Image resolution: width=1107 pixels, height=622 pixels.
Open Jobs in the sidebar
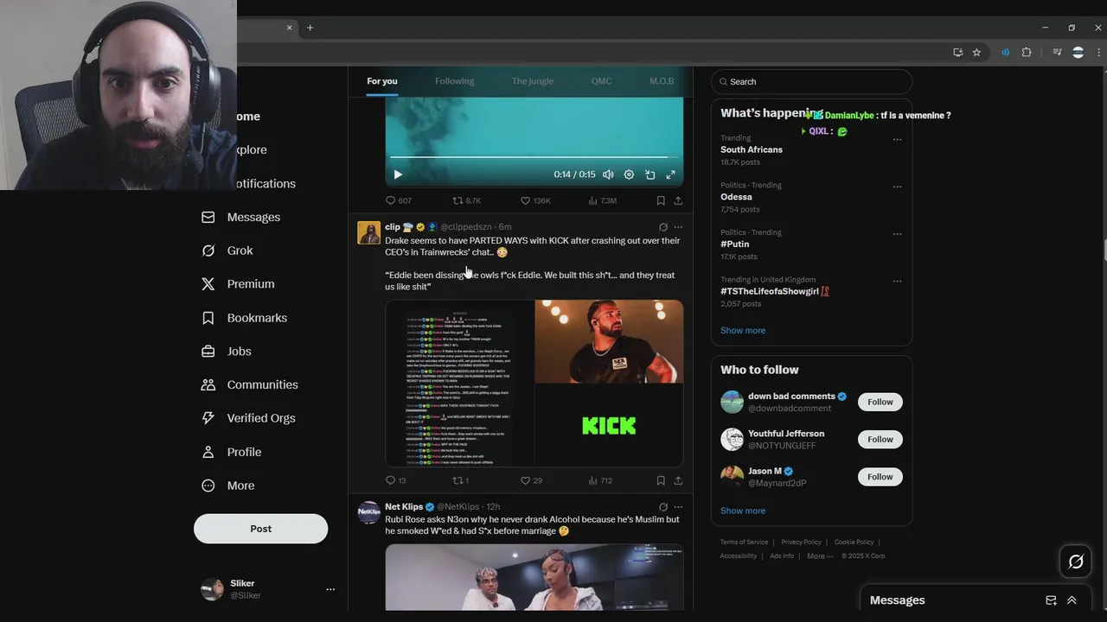[x=227, y=352]
